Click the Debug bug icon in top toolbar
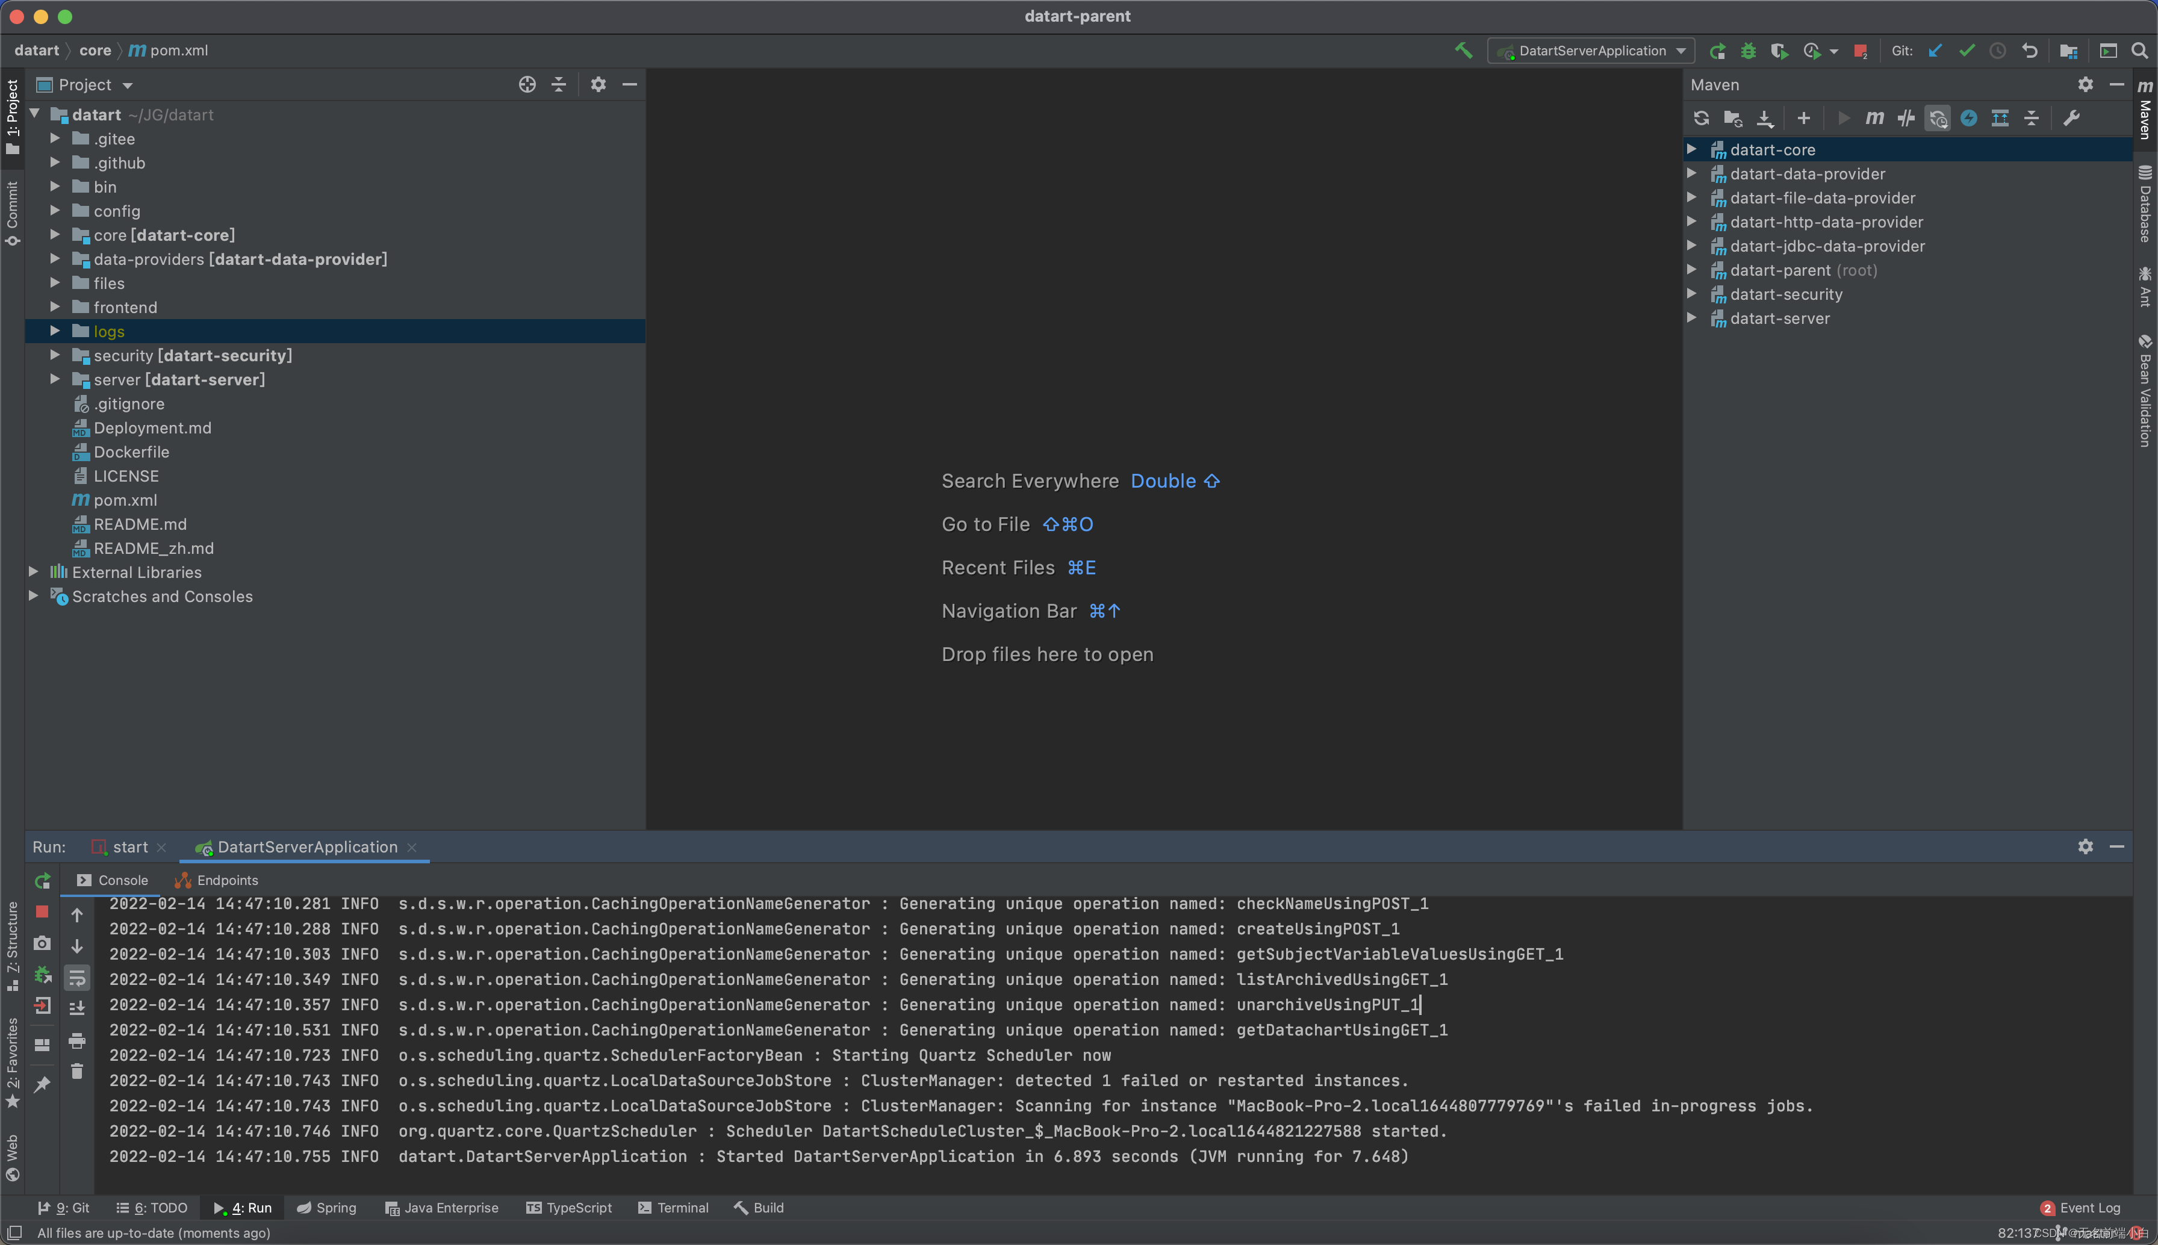2158x1245 pixels. [x=1749, y=51]
